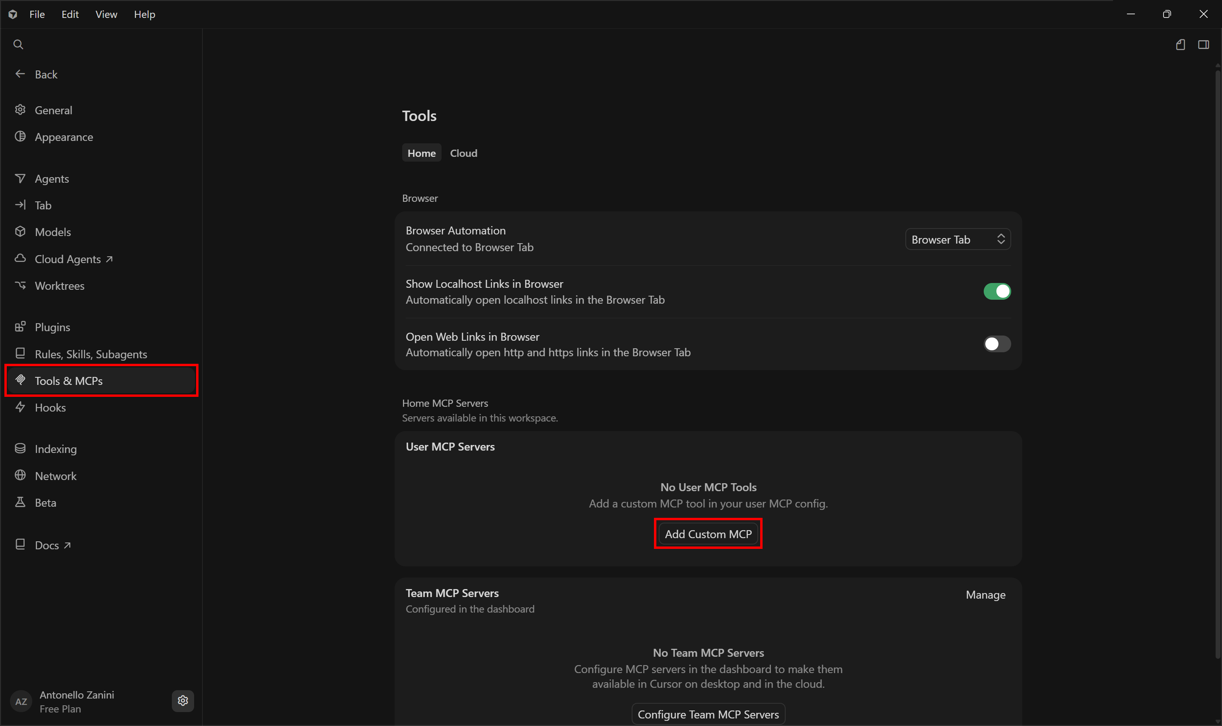Click Configure Team MCP Servers button
The image size is (1222, 726).
(x=708, y=715)
